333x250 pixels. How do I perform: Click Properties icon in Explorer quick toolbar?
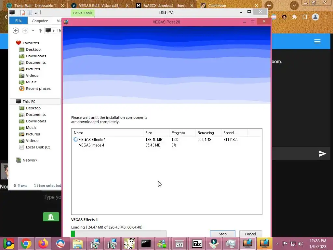(23, 13)
